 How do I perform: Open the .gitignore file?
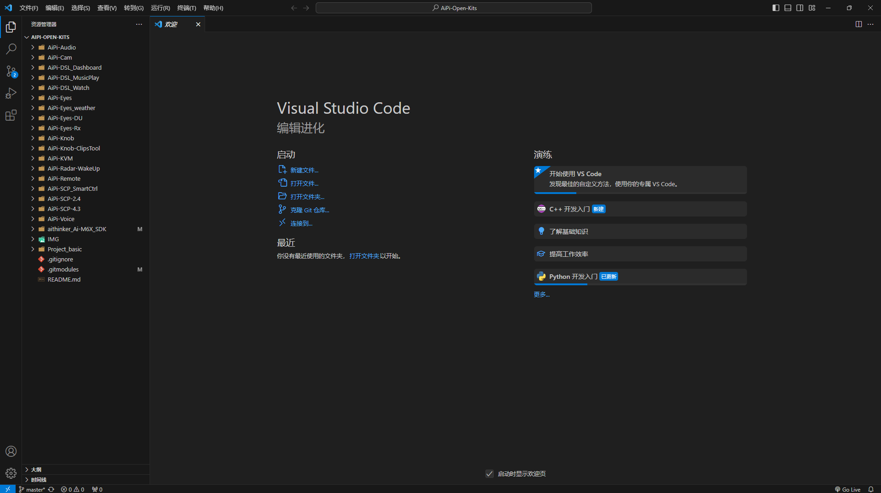coord(85,259)
